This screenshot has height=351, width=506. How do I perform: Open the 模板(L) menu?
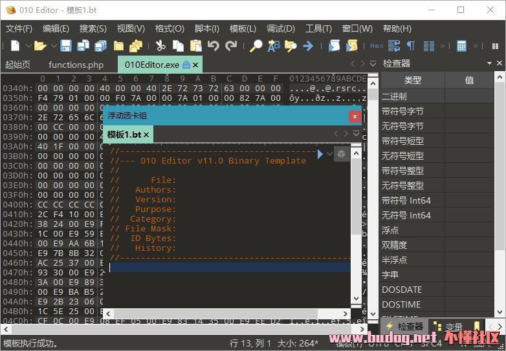243,28
